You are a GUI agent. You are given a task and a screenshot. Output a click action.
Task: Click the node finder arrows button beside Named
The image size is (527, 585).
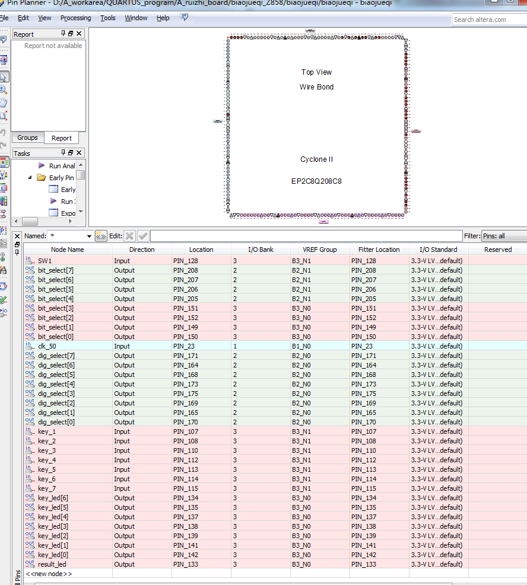click(x=101, y=236)
